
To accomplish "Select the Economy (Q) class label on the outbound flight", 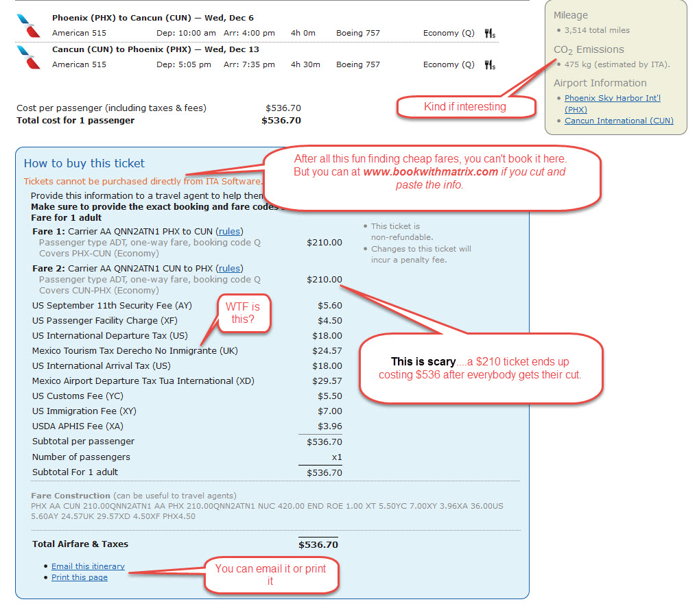I will [448, 32].
